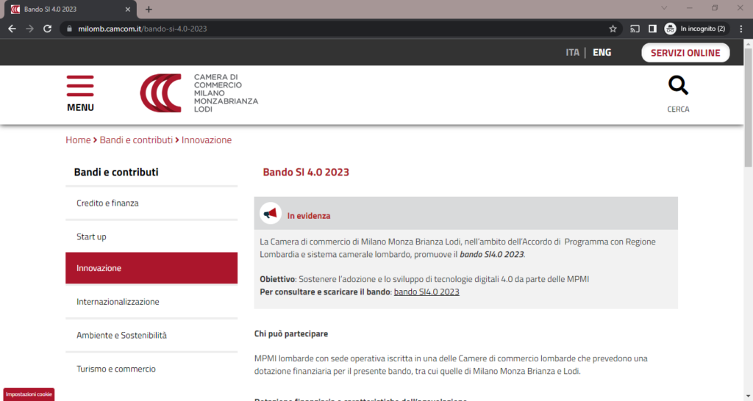753x401 pixels.
Task: Click the In evidenza label
Action: click(309, 216)
